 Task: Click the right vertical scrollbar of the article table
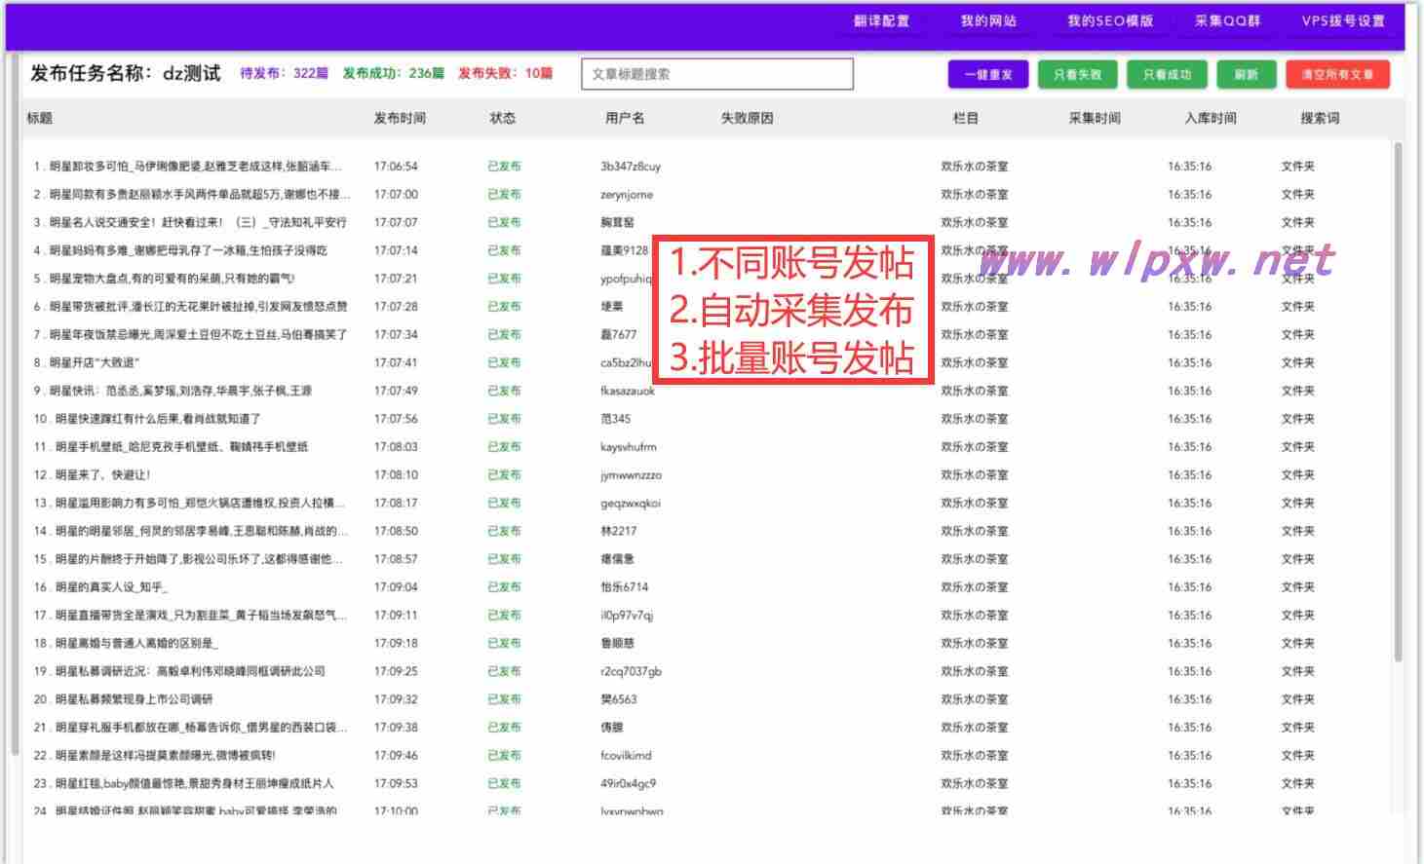click(1399, 404)
